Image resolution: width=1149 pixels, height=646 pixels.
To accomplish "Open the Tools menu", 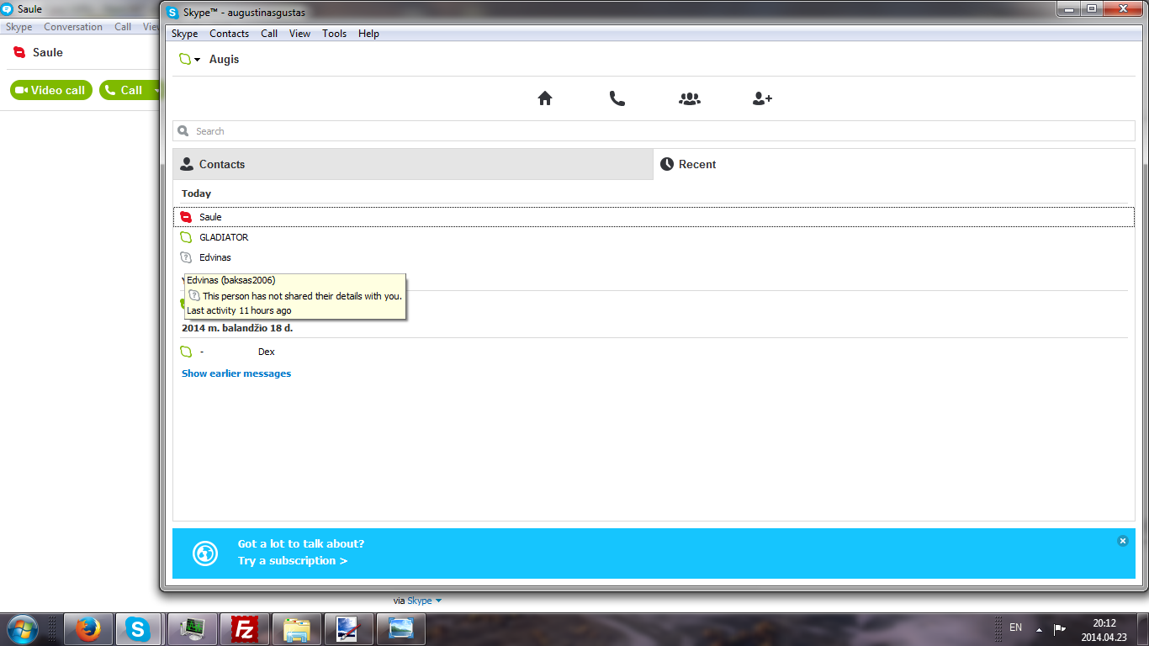I will click(335, 34).
